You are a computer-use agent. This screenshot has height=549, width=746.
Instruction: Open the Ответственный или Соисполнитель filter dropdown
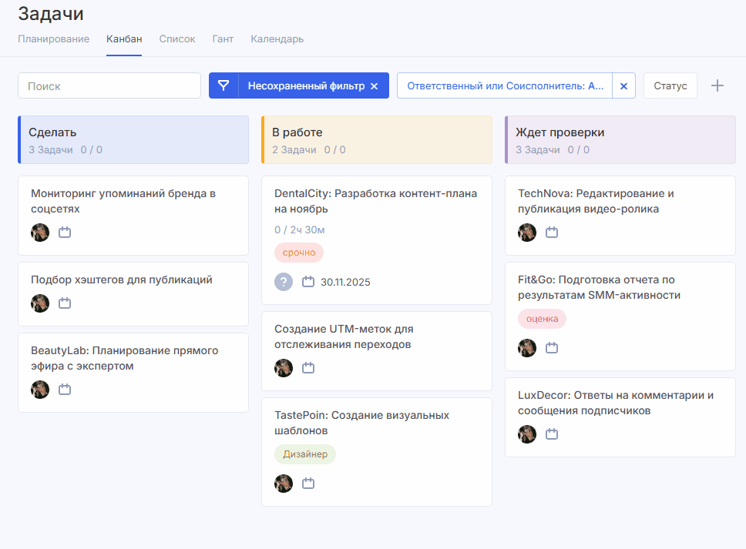(x=506, y=86)
